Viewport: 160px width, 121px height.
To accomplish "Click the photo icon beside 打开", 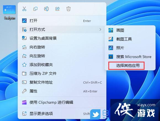I will coord(24,21).
